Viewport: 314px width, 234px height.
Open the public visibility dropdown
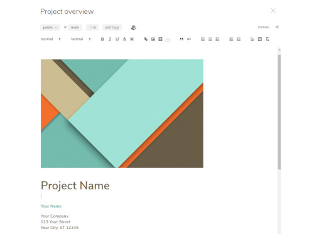tap(50, 28)
